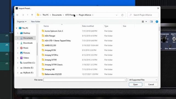Close the Import Preset dialog
The height and width of the screenshot is (99, 176).
tap(158, 9)
